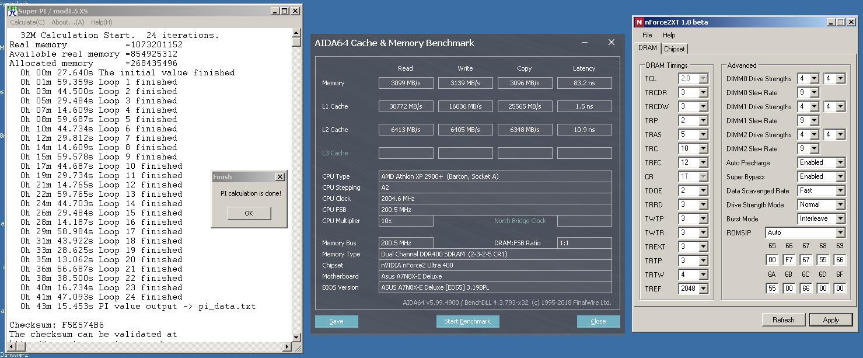The height and width of the screenshot is (358, 863).
Task: Open second DIMM1 Drive Strengths dropdown
Action: (840, 106)
